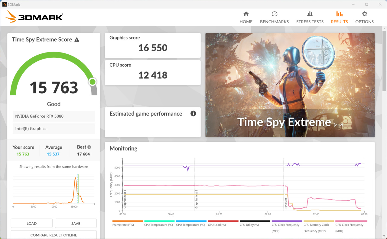This screenshot has height=239, width=387.
Task: Click the Intel(R) Graphics entry
Action: pyautogui.click(x=54, y=129)
